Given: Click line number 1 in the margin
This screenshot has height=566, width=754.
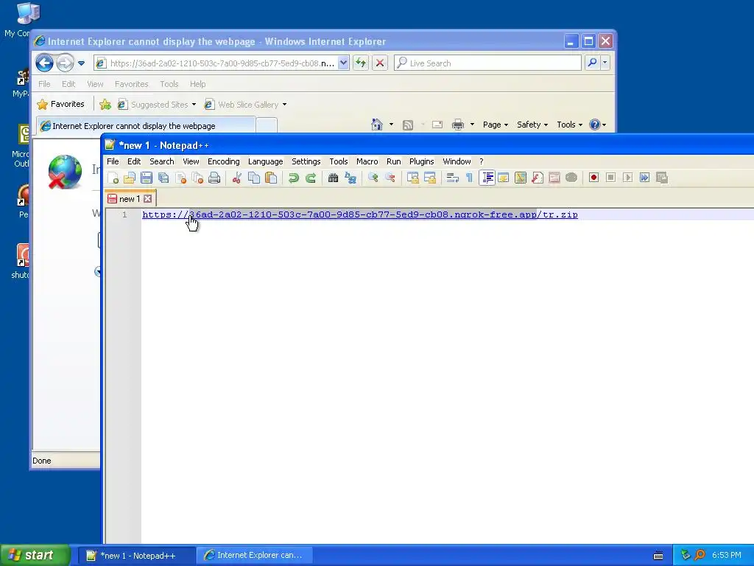Looking at the screenshot, I should click(124, 214).
